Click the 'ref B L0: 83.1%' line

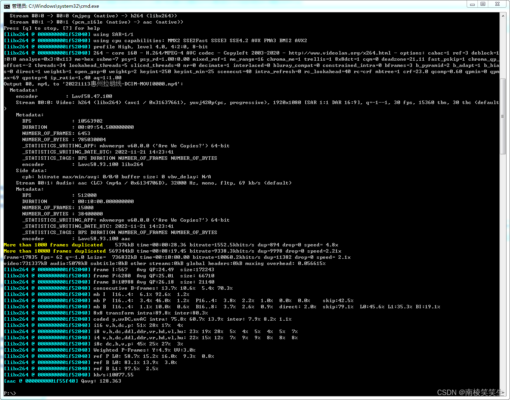tap(90, 362)
